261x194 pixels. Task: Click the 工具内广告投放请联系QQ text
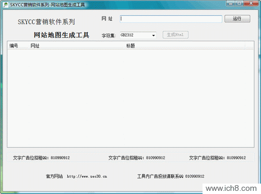tap(171, 176)
